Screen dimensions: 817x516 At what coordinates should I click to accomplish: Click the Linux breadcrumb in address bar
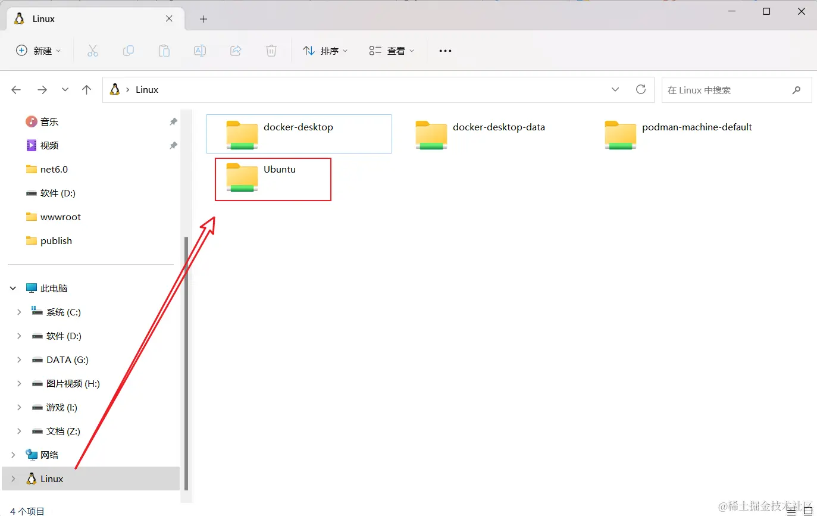point(147,90)
